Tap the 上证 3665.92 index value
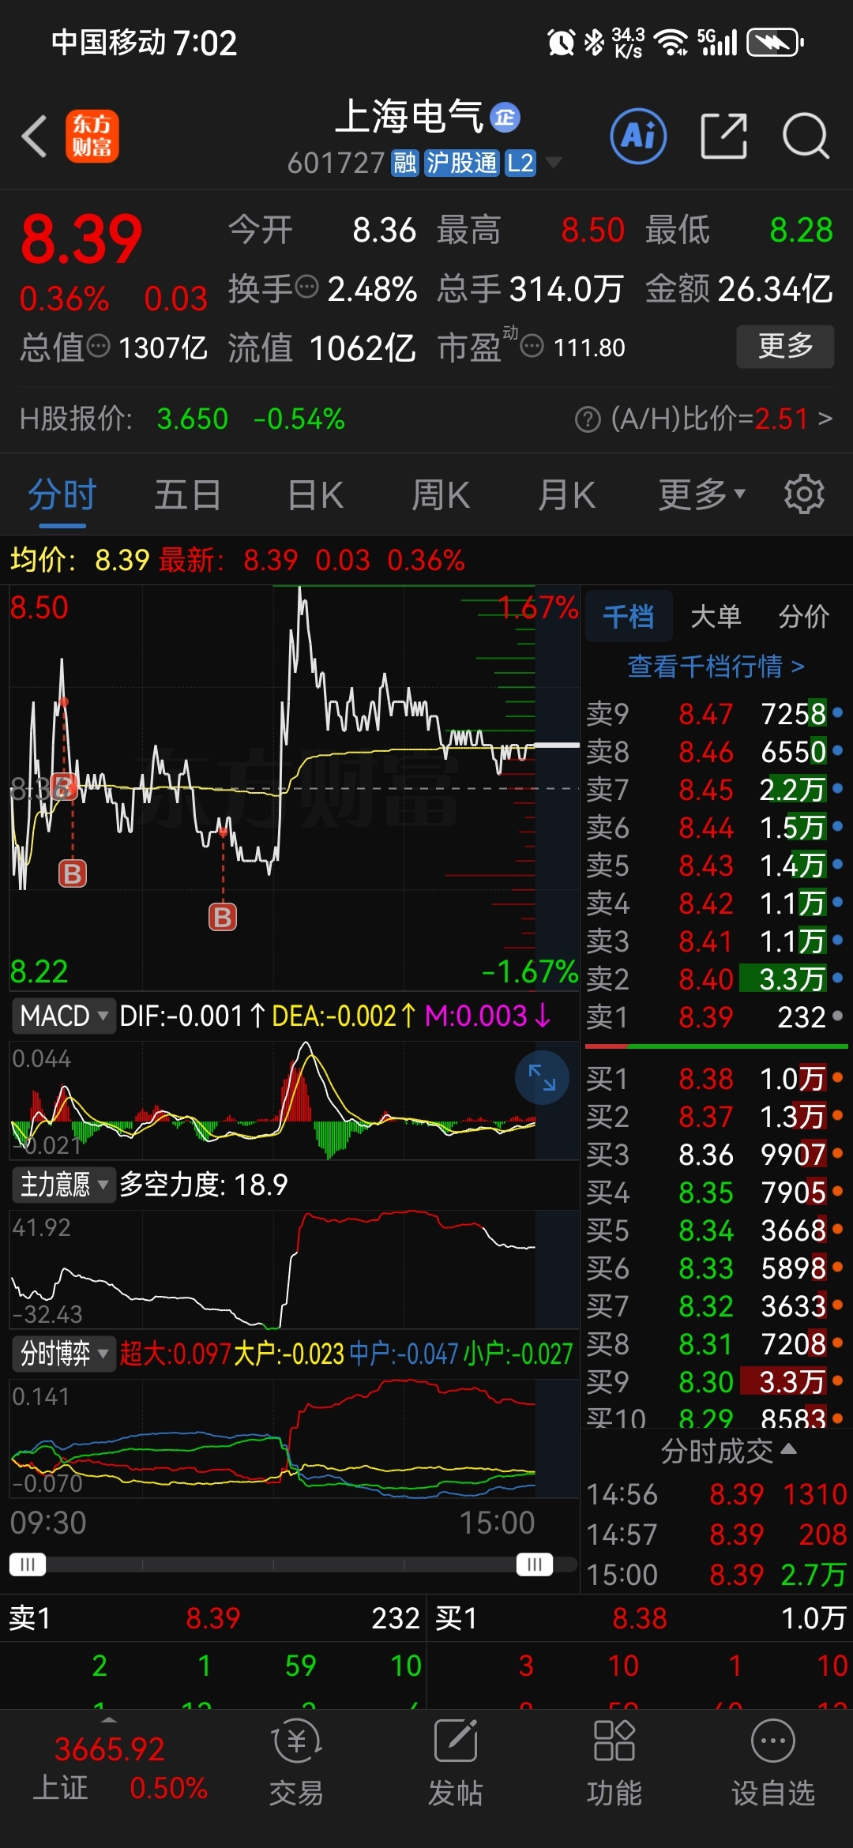 pyautogui.click(x=110, y=1749)
